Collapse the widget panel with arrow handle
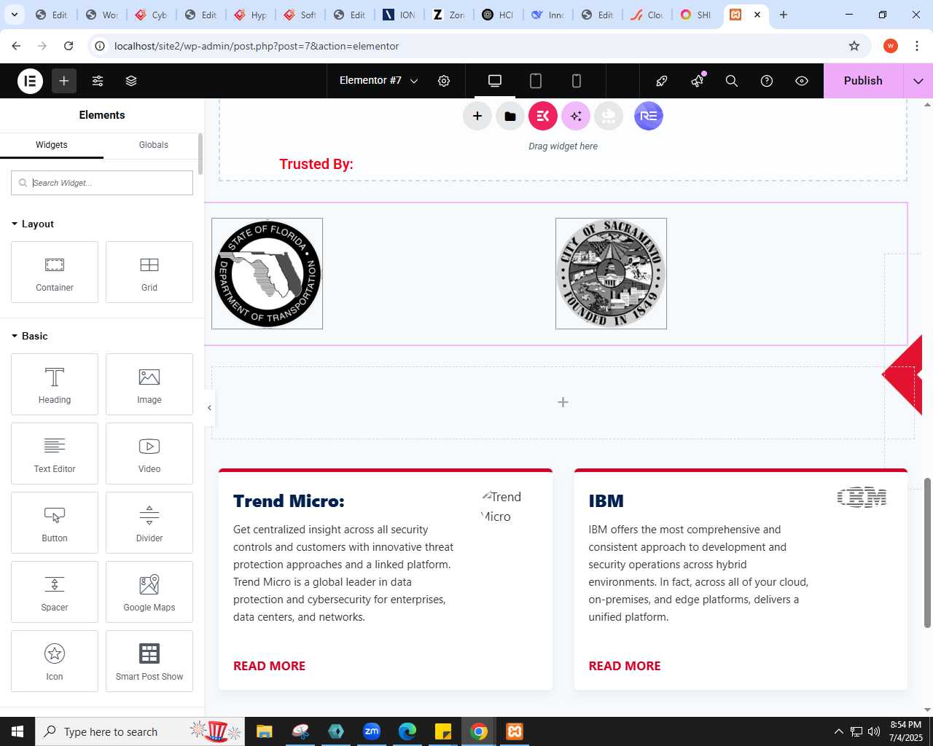Viewport: 933px width, 746px height. (x=209, y=408)
